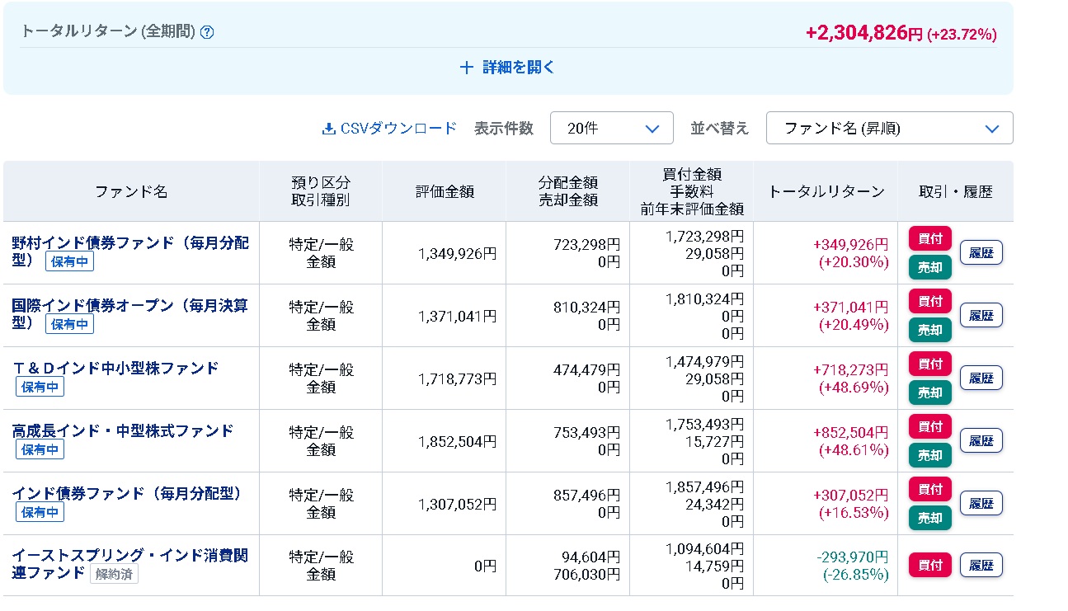Click the CSV download icon
This screenshot has width=1068, height=611.
[329, 129]
